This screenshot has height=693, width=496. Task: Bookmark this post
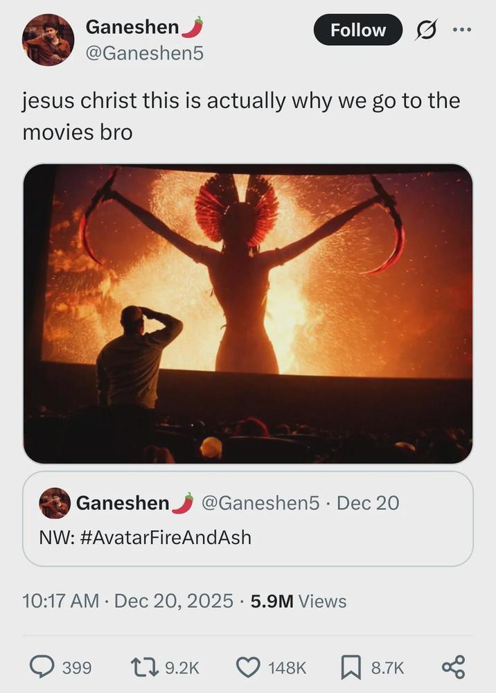coord(351,667)
